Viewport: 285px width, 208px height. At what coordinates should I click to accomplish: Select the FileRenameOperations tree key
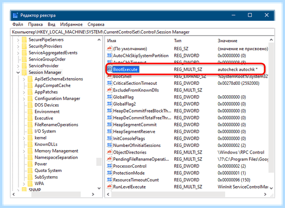coord(57,125)
